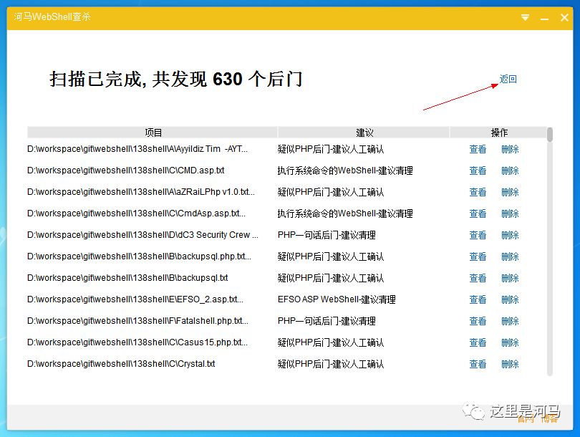Select the path ending in aZRaiLPhp v1.0.txt
This screenshot has width=580, height=437.
tap(141, 192)
